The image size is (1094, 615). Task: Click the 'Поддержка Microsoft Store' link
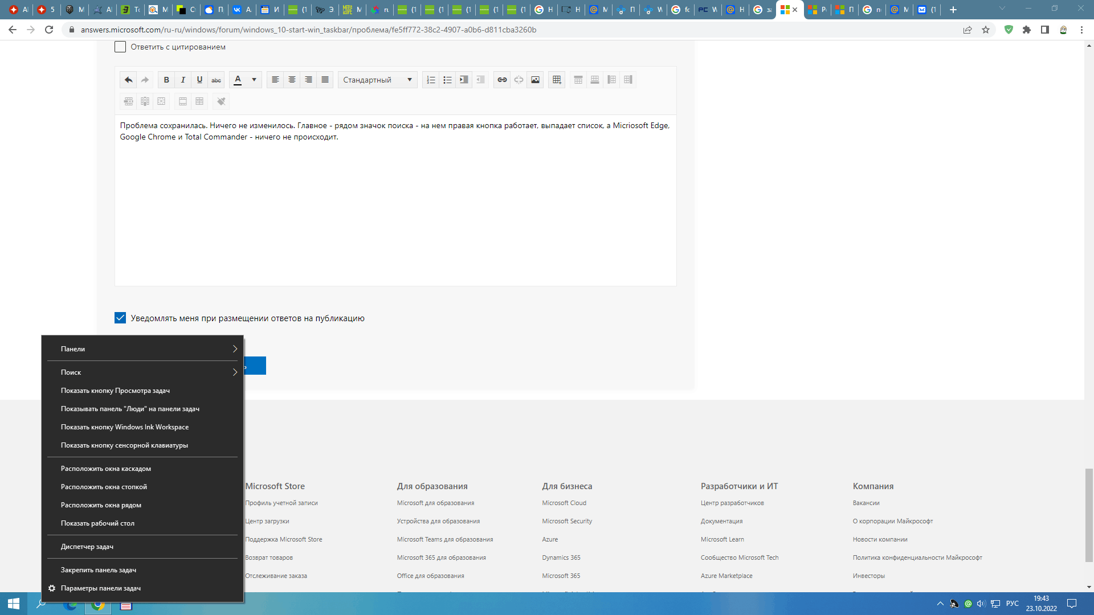point(284,539)
